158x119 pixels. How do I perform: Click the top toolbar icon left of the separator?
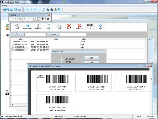(19, 10)
